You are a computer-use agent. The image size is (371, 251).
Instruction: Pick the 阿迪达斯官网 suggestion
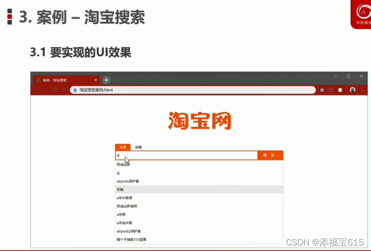point(199,206)
